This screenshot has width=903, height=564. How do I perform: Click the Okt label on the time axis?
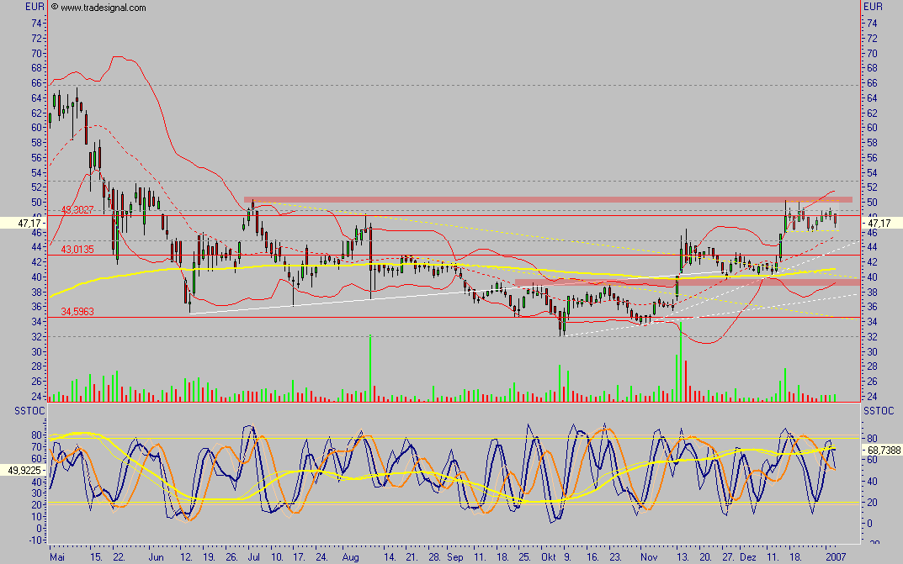(x=550, y=556)
